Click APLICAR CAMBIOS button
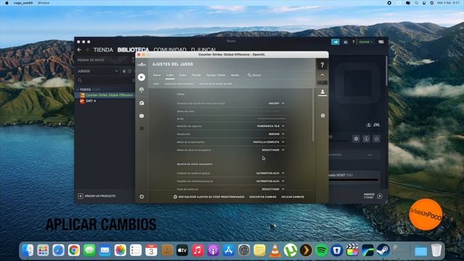 pyautogui.click(x=293, y=196)
